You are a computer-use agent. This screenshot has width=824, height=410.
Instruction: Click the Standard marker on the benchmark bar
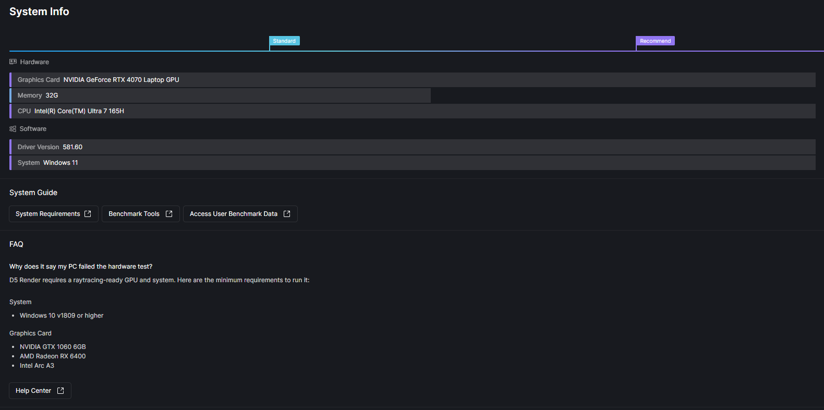click(x=284, y=41)
